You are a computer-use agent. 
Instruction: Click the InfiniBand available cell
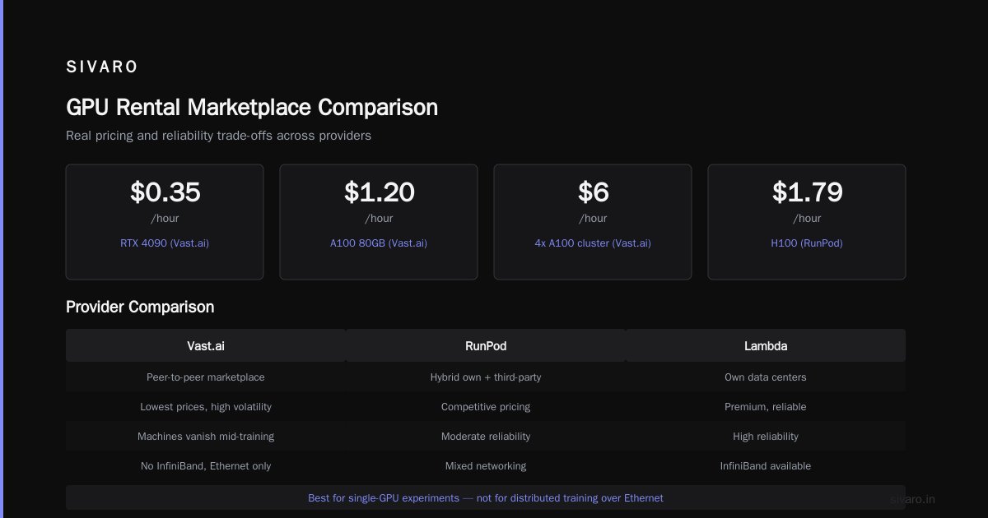coord(766,466)
